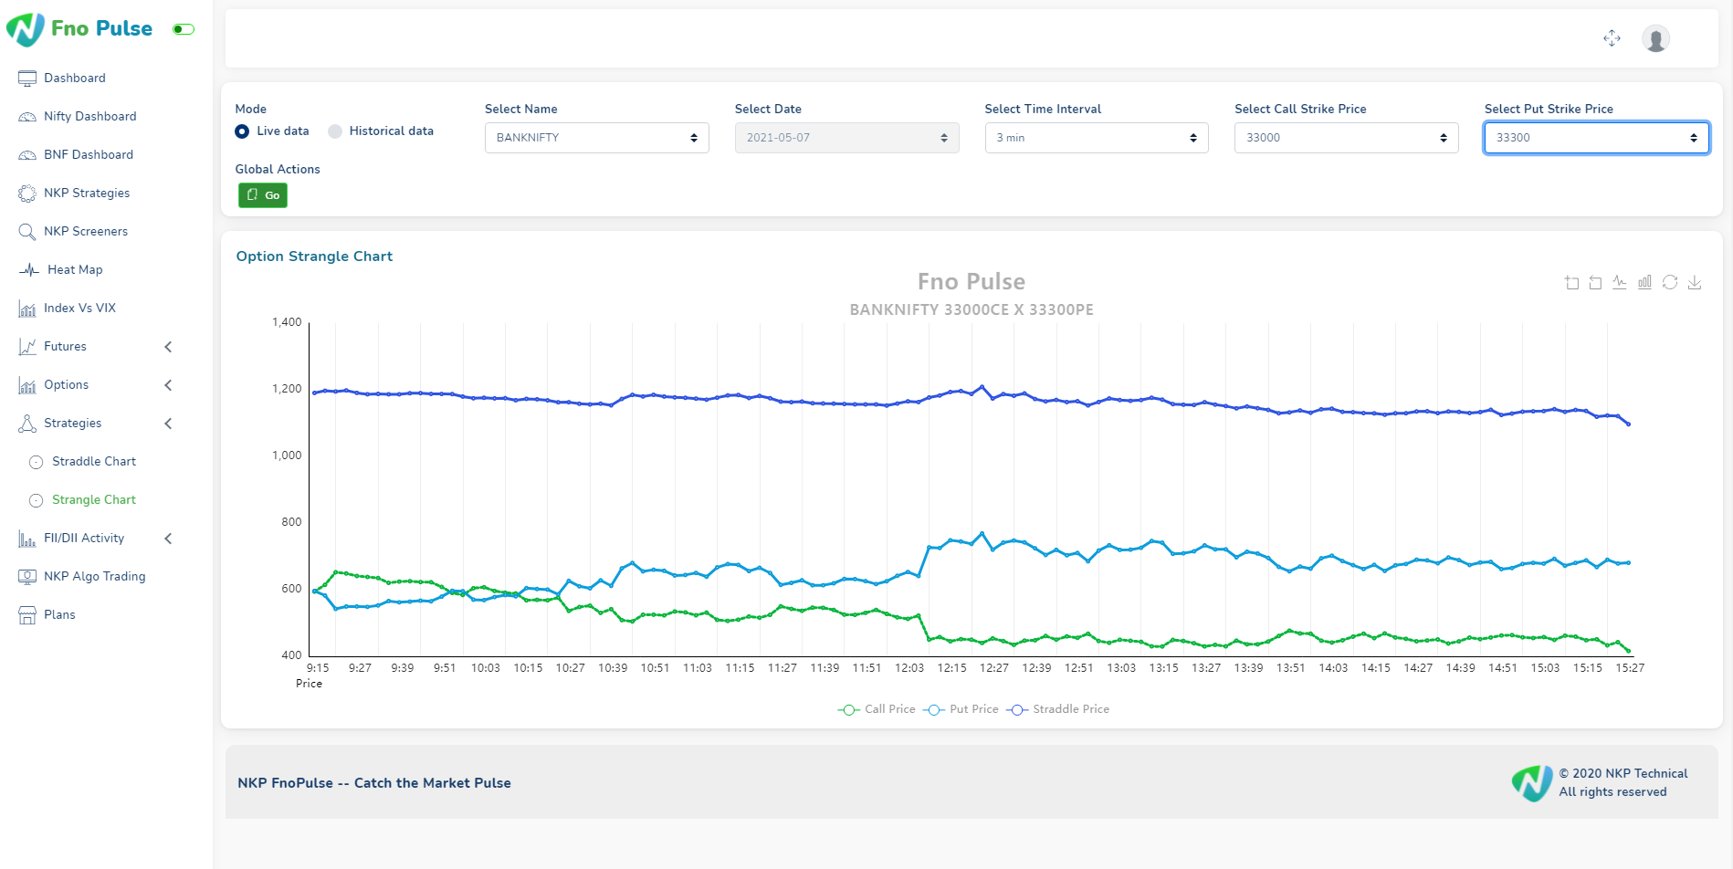1733x869 pixels.
Task: Open BNF Dashboard from sidebar
Action: [x=89, y=155]
